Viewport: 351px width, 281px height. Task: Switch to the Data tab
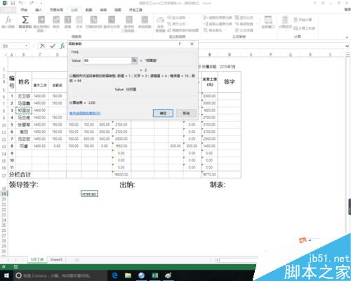[88, 10]
